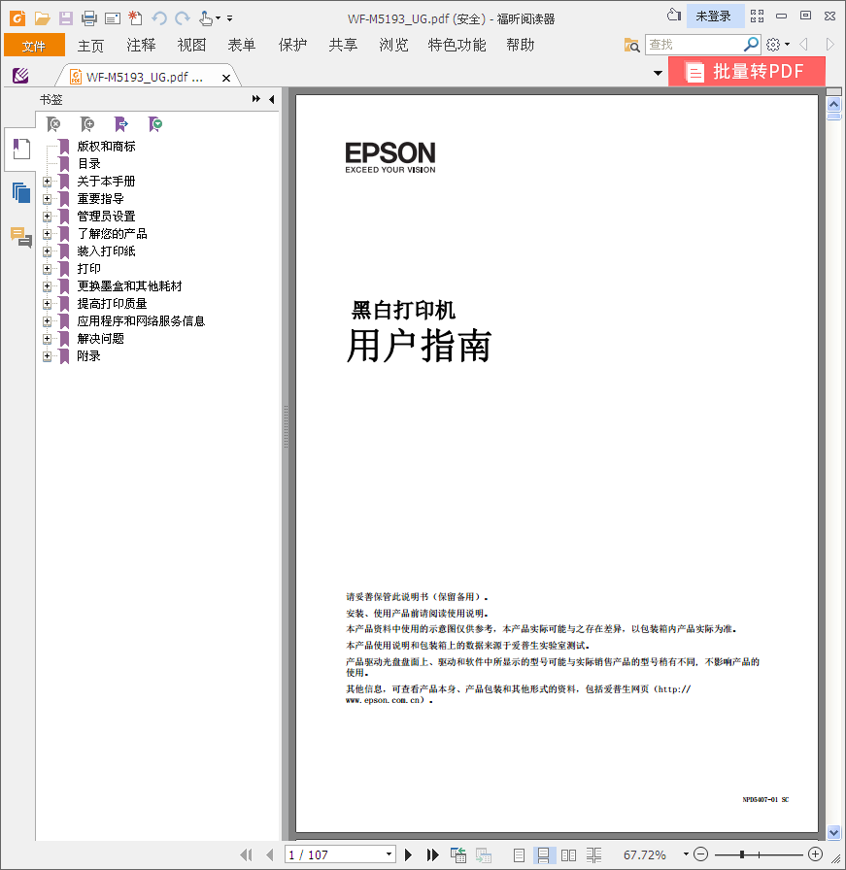Toggle fullscreen mode icon in the title bar
Screen dimensions: 846x870
click(x=758, y=17)
